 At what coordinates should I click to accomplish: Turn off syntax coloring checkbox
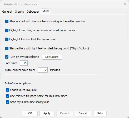coord(7,57)
